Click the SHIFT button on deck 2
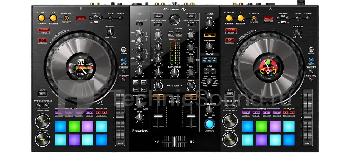This screenshot has height=153, width=350. (x=230, y=94)
